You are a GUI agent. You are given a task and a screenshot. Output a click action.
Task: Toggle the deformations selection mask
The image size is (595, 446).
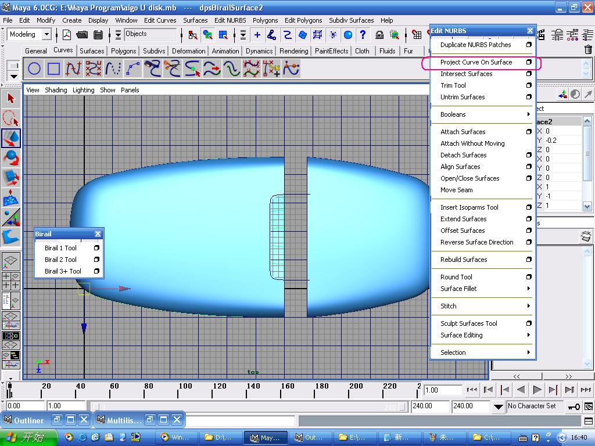(318, 35)
